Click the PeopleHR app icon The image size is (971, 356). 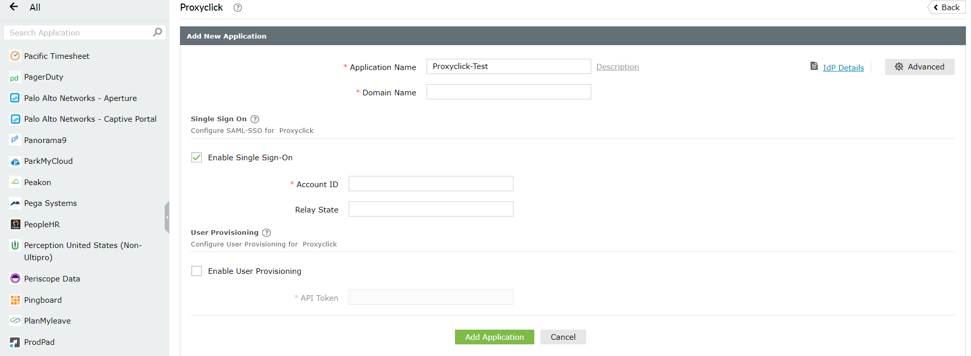tap(15, 224)
